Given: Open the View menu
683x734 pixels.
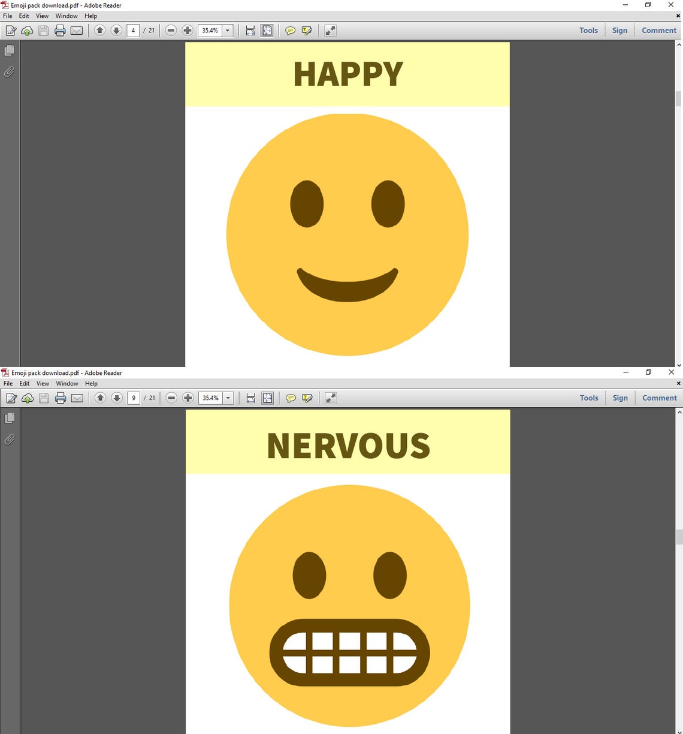Looking at the screenshot, I should tap(42, 16).
